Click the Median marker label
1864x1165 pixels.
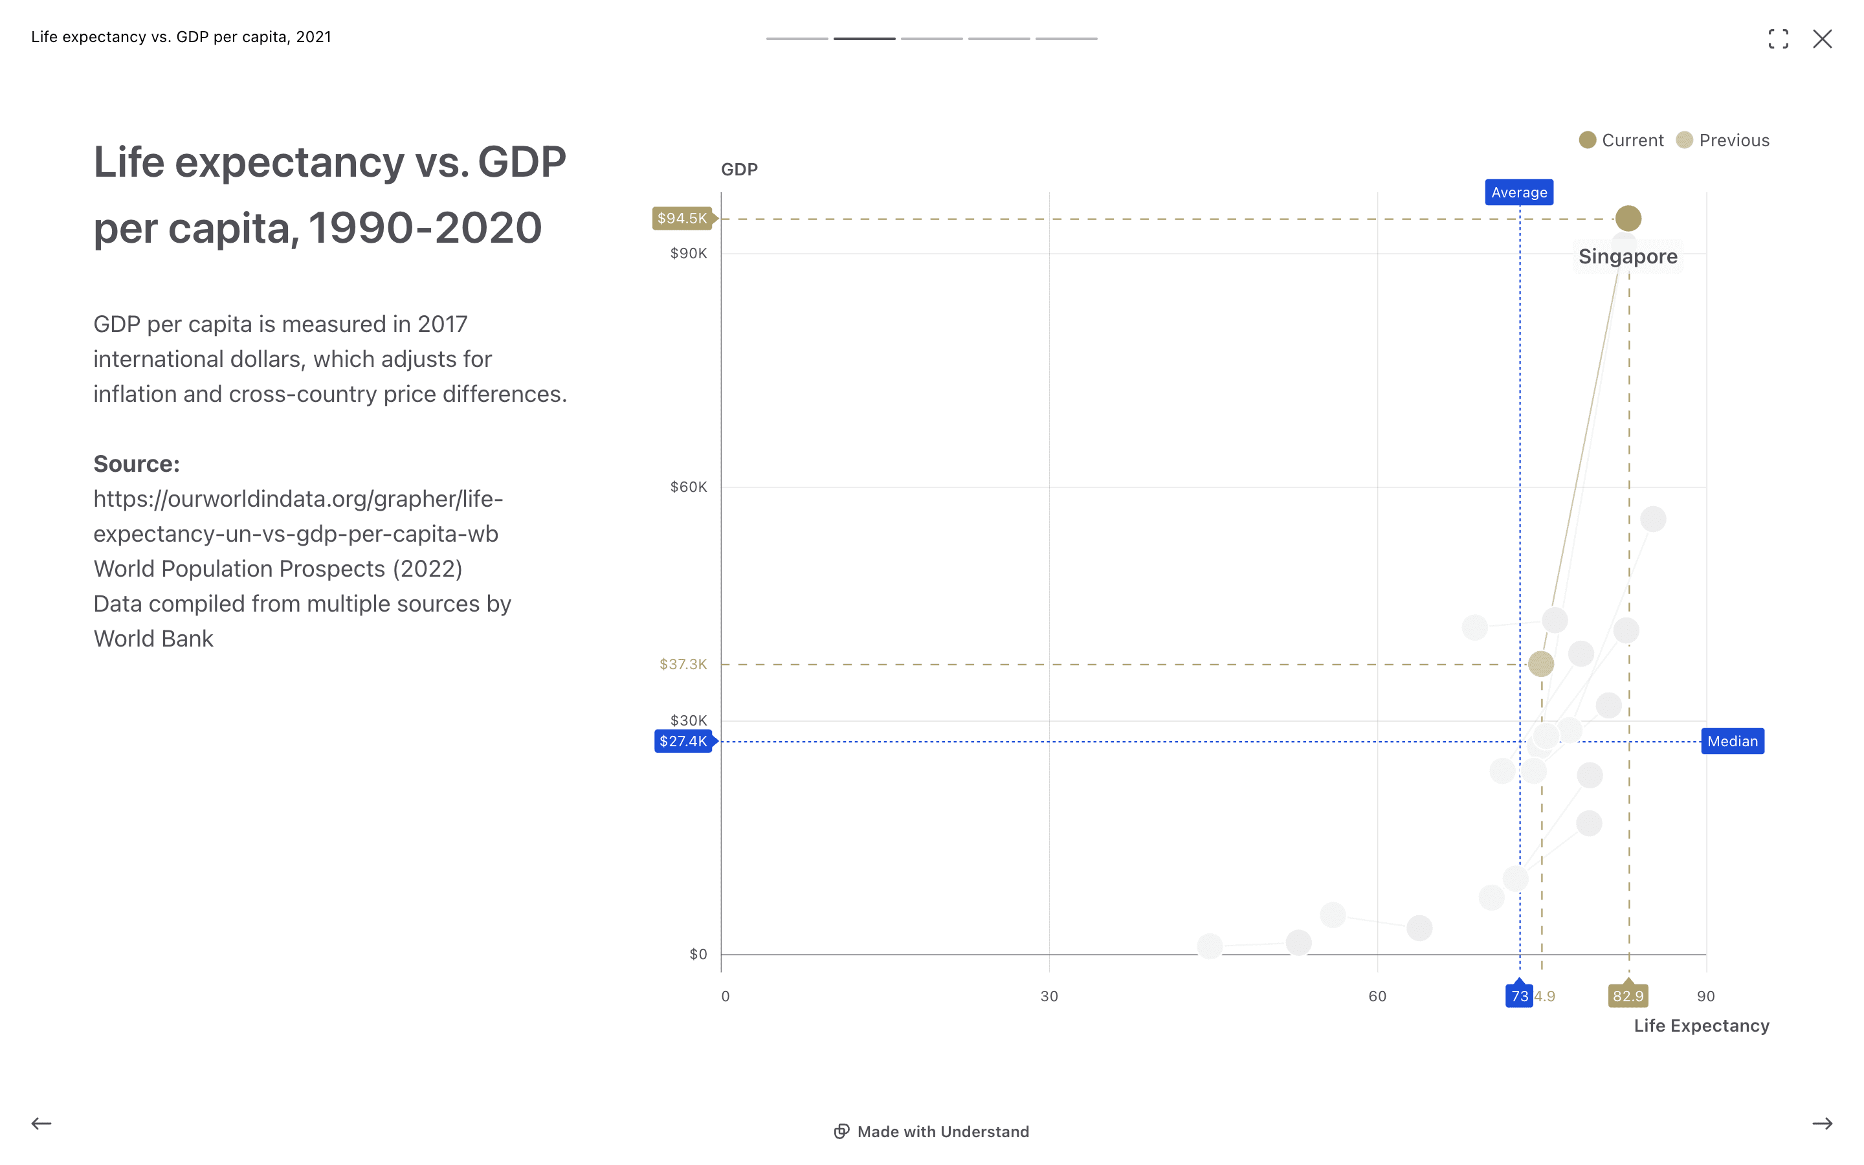1731,741
